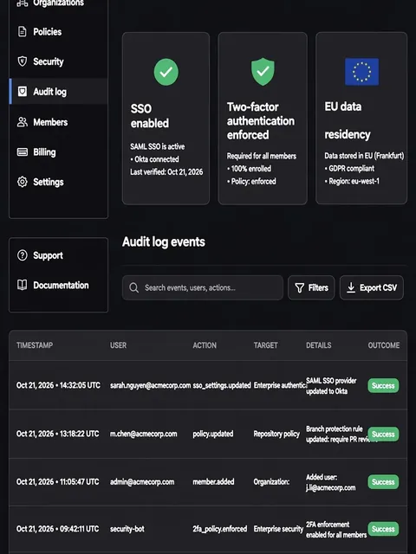
Task: Click the Members people icon
Action: click(23, 122)
